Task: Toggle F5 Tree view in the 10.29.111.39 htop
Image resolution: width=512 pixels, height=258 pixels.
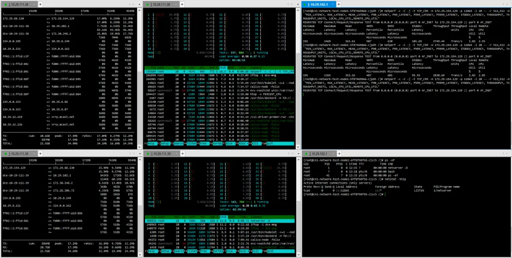Action: click(204, 251)
